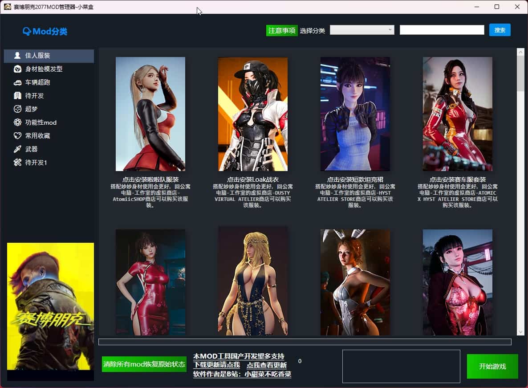Viewport: 528px width, 388px height.
Task: Click the person icon beside 佳人服装
Action: click(17, 56)
